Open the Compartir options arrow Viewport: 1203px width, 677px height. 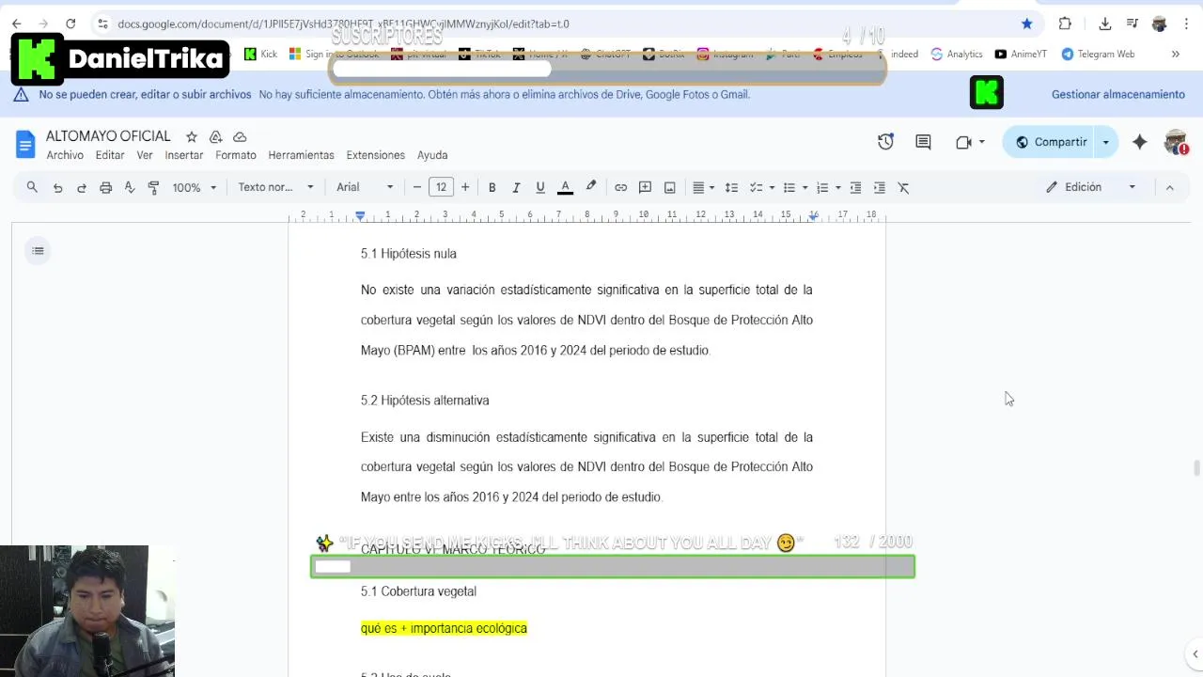tap(1105, 142)
